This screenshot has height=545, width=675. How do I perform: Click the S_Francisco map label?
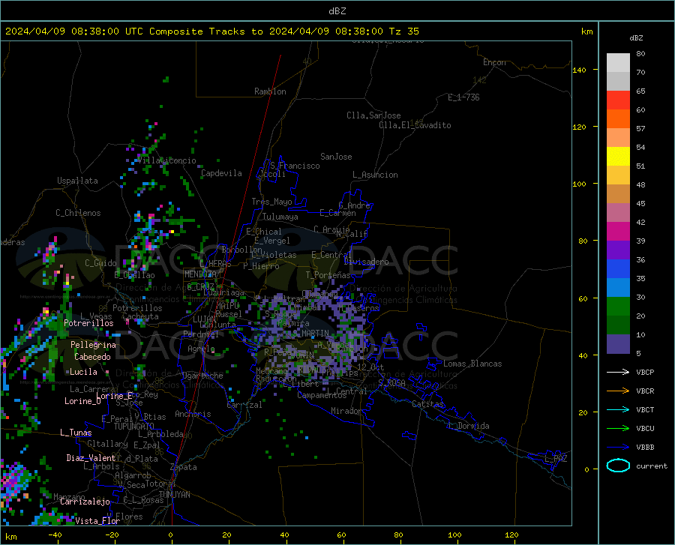pos(295,166)
